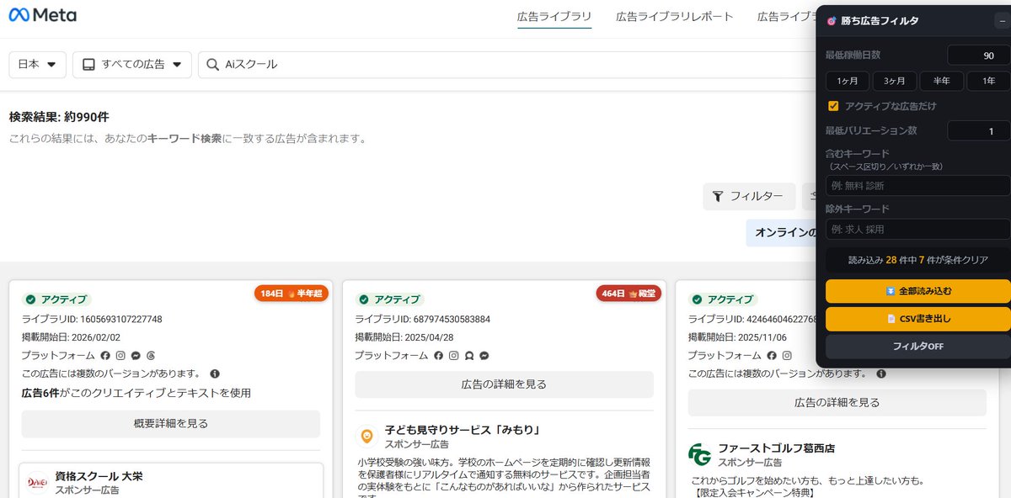Toggle the アクティブな広告だけ checkbox
Viewport: 1011px width, 498px height.
coord(833,106)
